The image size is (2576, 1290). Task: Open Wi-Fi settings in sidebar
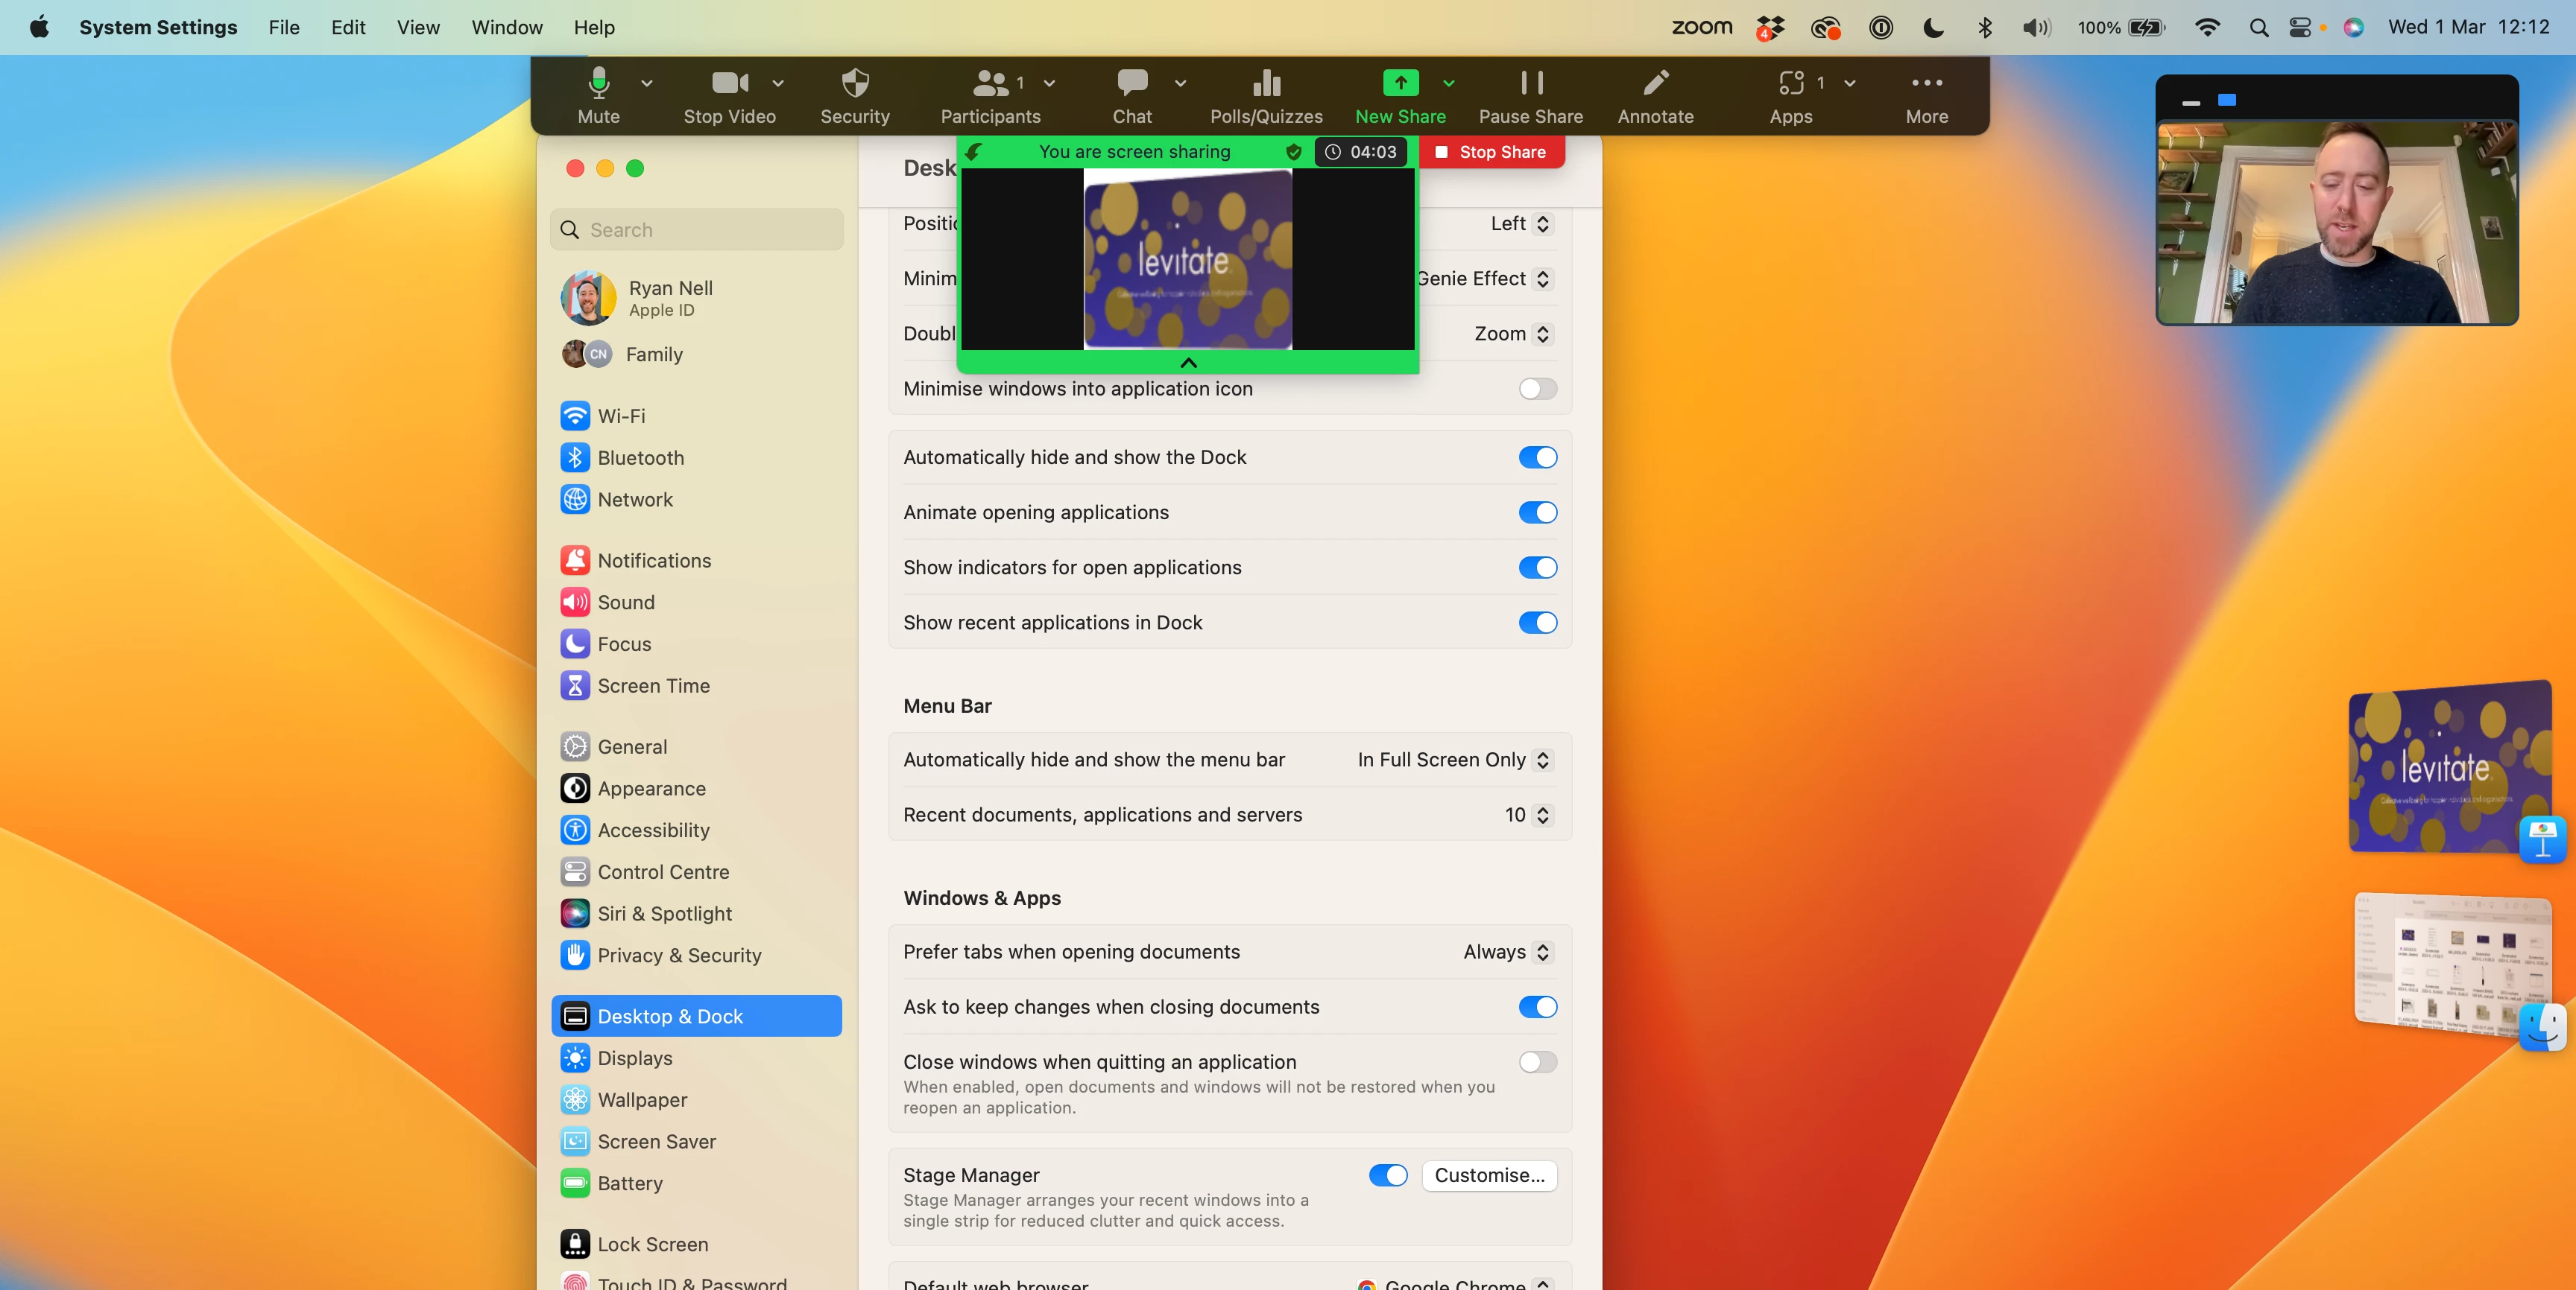[x=621, y=416]
